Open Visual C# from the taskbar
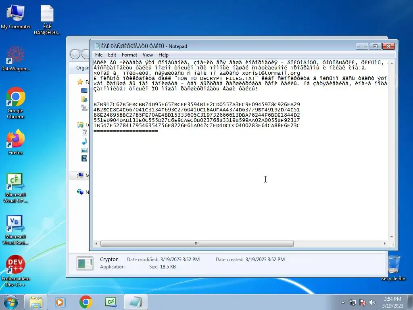This screenshot has height=310, width=413. [111, 302]
